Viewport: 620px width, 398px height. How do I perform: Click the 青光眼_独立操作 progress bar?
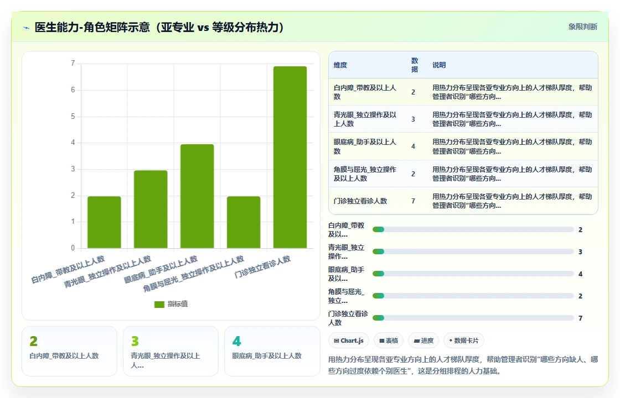(x=473, y=252)
